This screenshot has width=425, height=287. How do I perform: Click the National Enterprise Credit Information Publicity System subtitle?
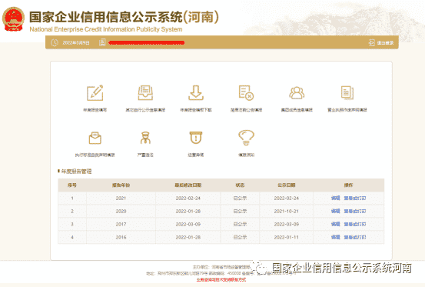[x=106, y=29]
